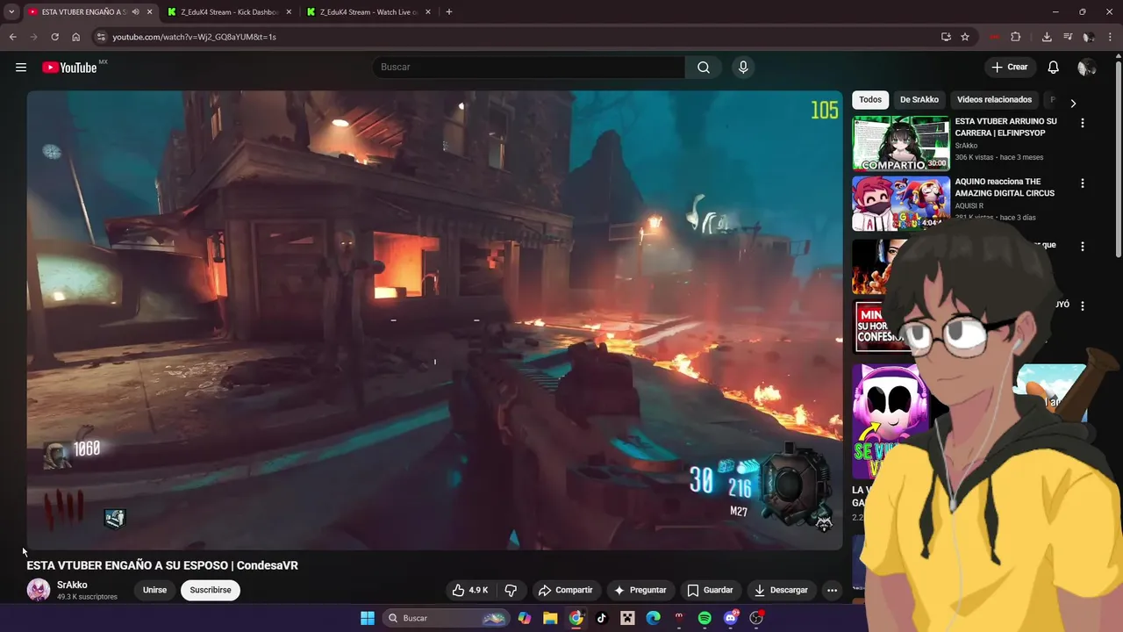Focus the Buscar search field on YouTube
Screen dimensions: 1123x632
pos(529,68)
